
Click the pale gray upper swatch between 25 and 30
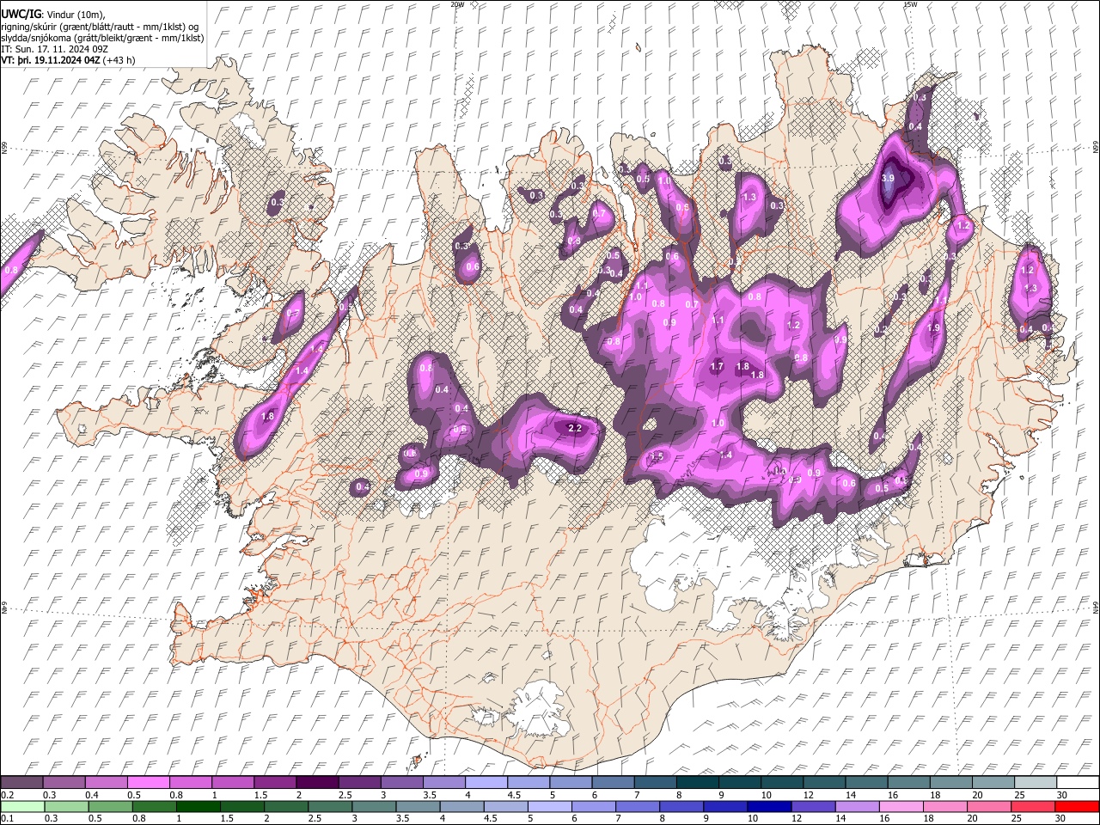coord(1034,783)
